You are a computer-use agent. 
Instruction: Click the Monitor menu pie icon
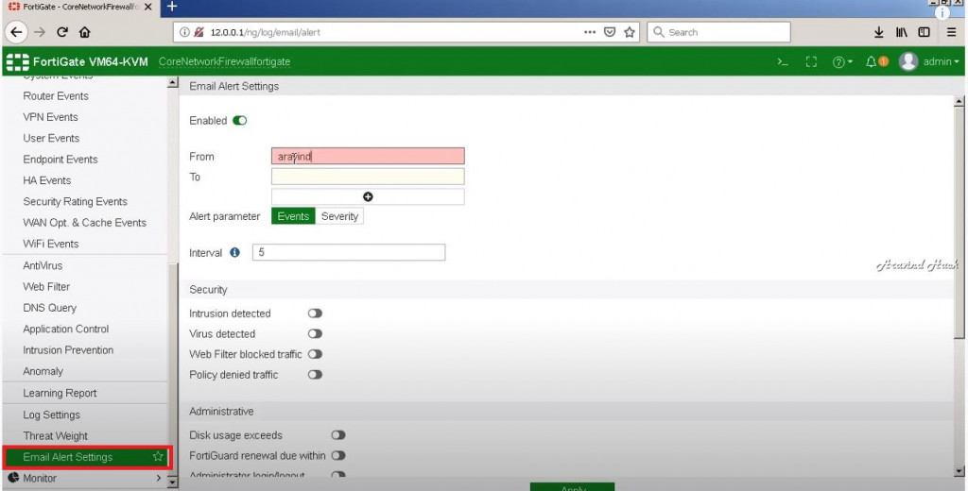coord(13,478)
